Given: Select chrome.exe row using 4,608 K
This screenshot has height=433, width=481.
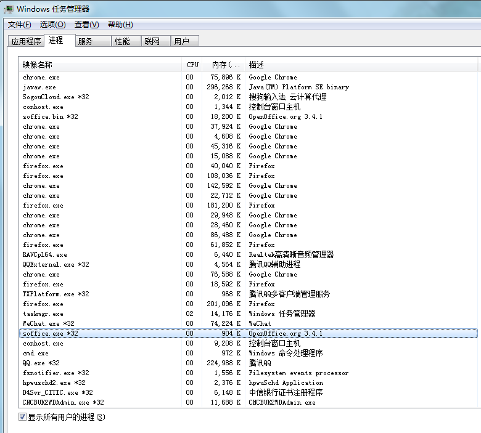Looking at the screenshot, I should coord(249,136).
